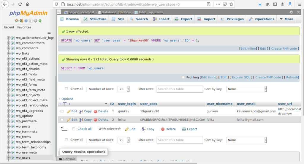
Task: Open the column options triangle beside ID header
Action: click(106, 104)
